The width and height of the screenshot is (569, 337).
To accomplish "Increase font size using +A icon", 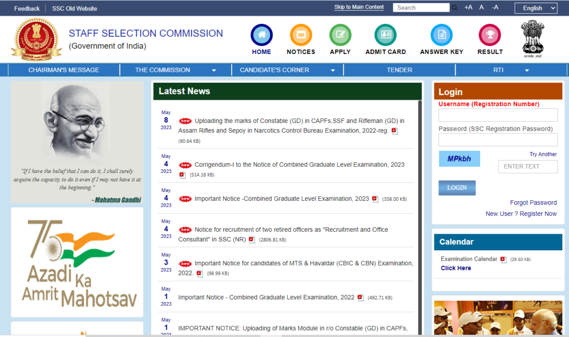I will pyautogui.click(x=468, y=8).
